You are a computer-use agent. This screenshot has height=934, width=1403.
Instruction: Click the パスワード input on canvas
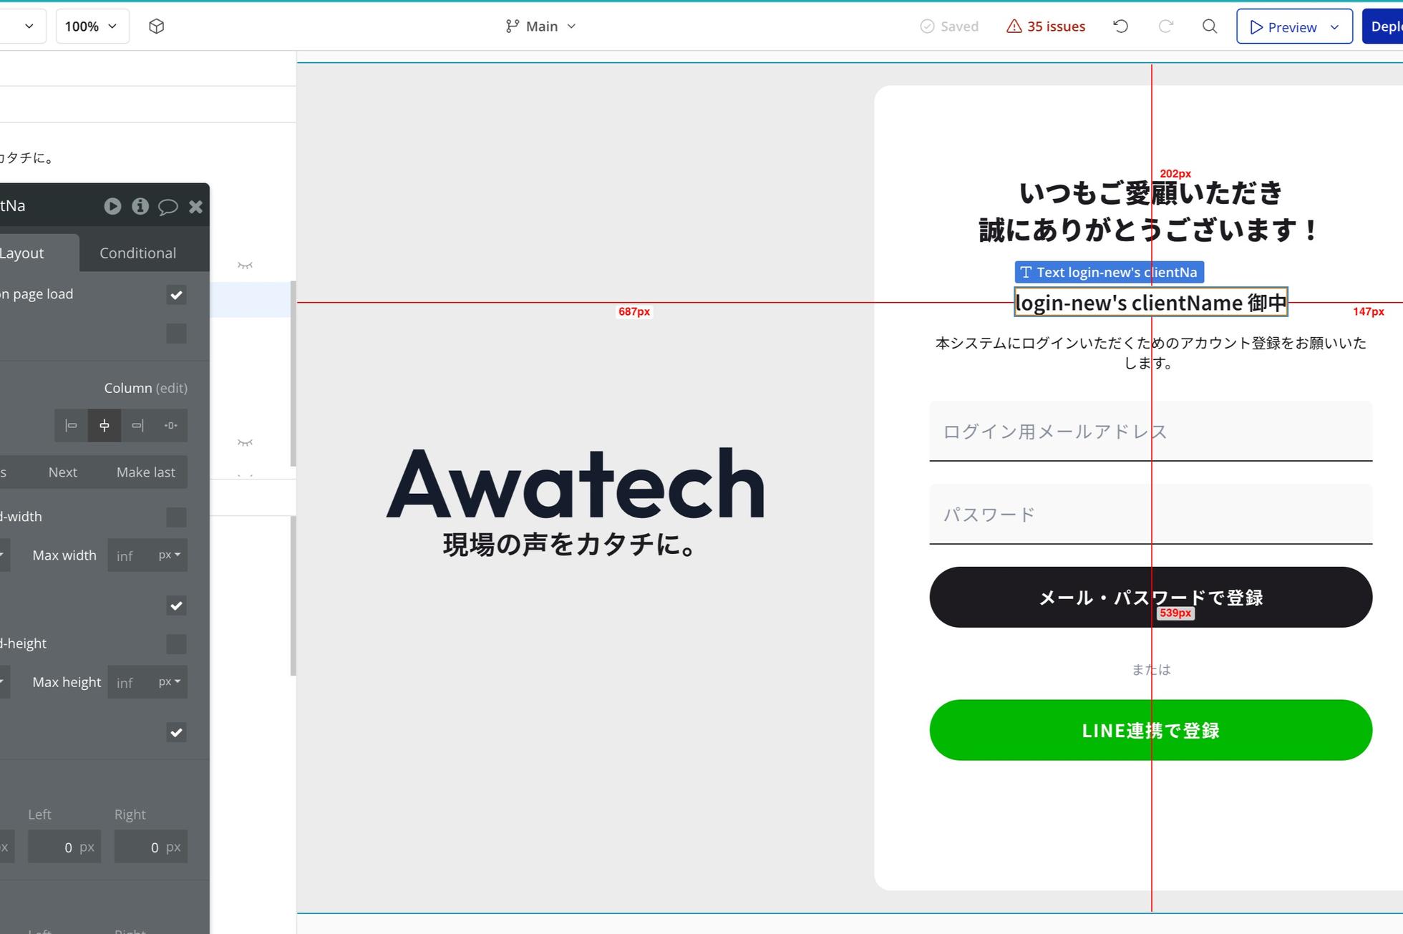click(x=1150, y=514)
